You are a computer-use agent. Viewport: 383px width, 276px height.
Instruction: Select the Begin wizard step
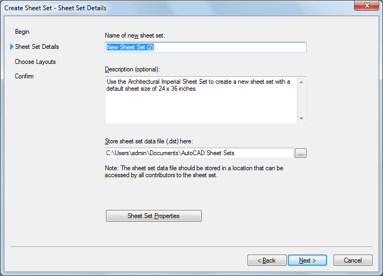22,32
